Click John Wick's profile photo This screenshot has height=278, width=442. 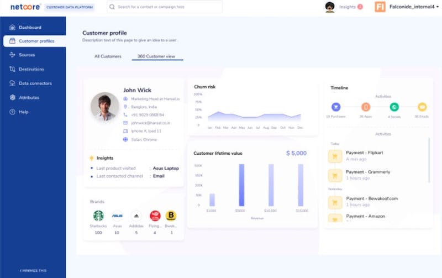[104, 107]
